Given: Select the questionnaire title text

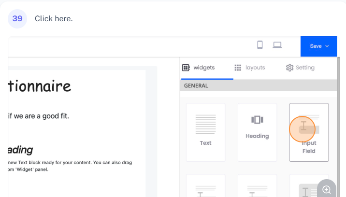Looking at the screenshot, I should [x=40, y=86].
